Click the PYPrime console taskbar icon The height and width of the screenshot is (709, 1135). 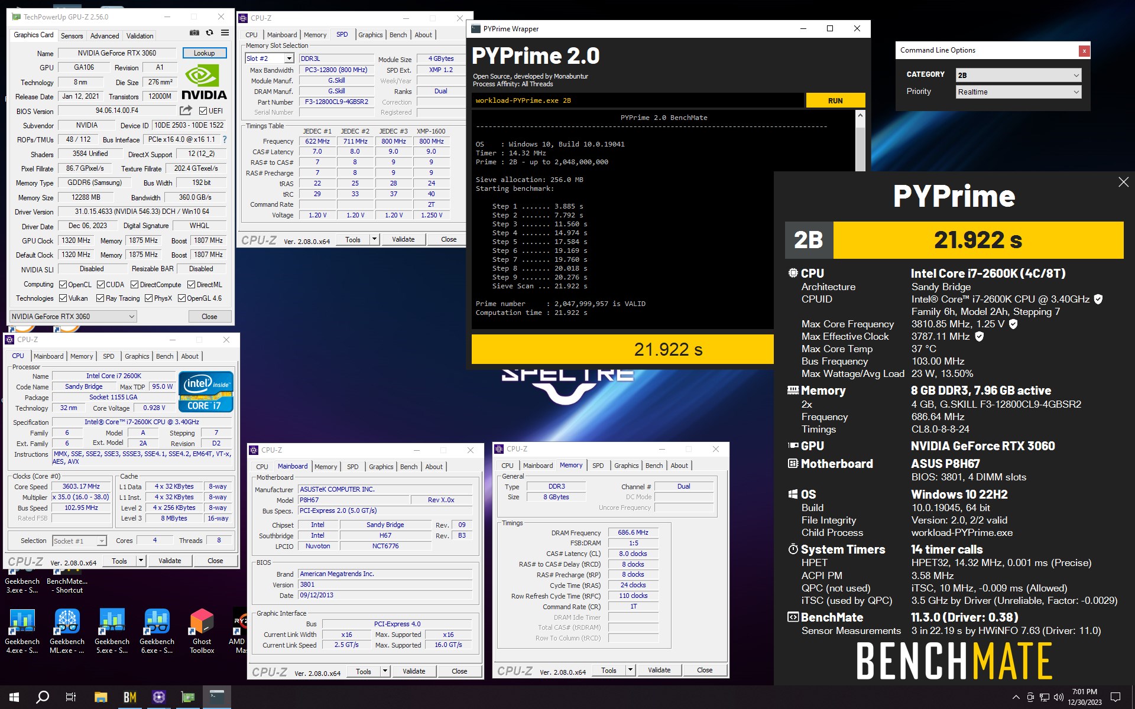point(216,697)
